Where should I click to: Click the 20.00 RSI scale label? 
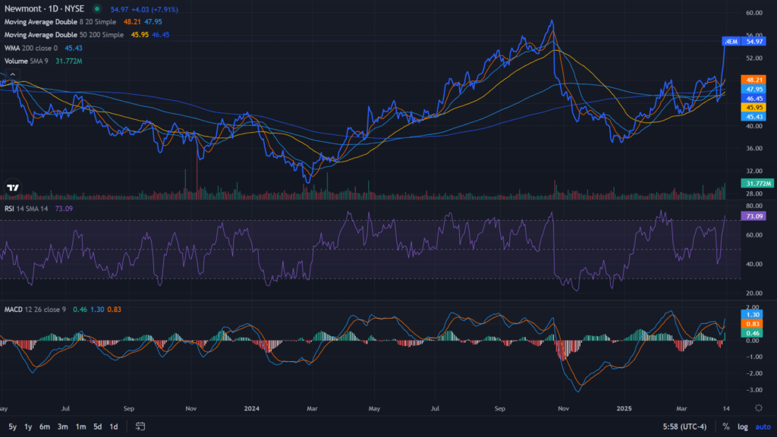coord(753,294)
